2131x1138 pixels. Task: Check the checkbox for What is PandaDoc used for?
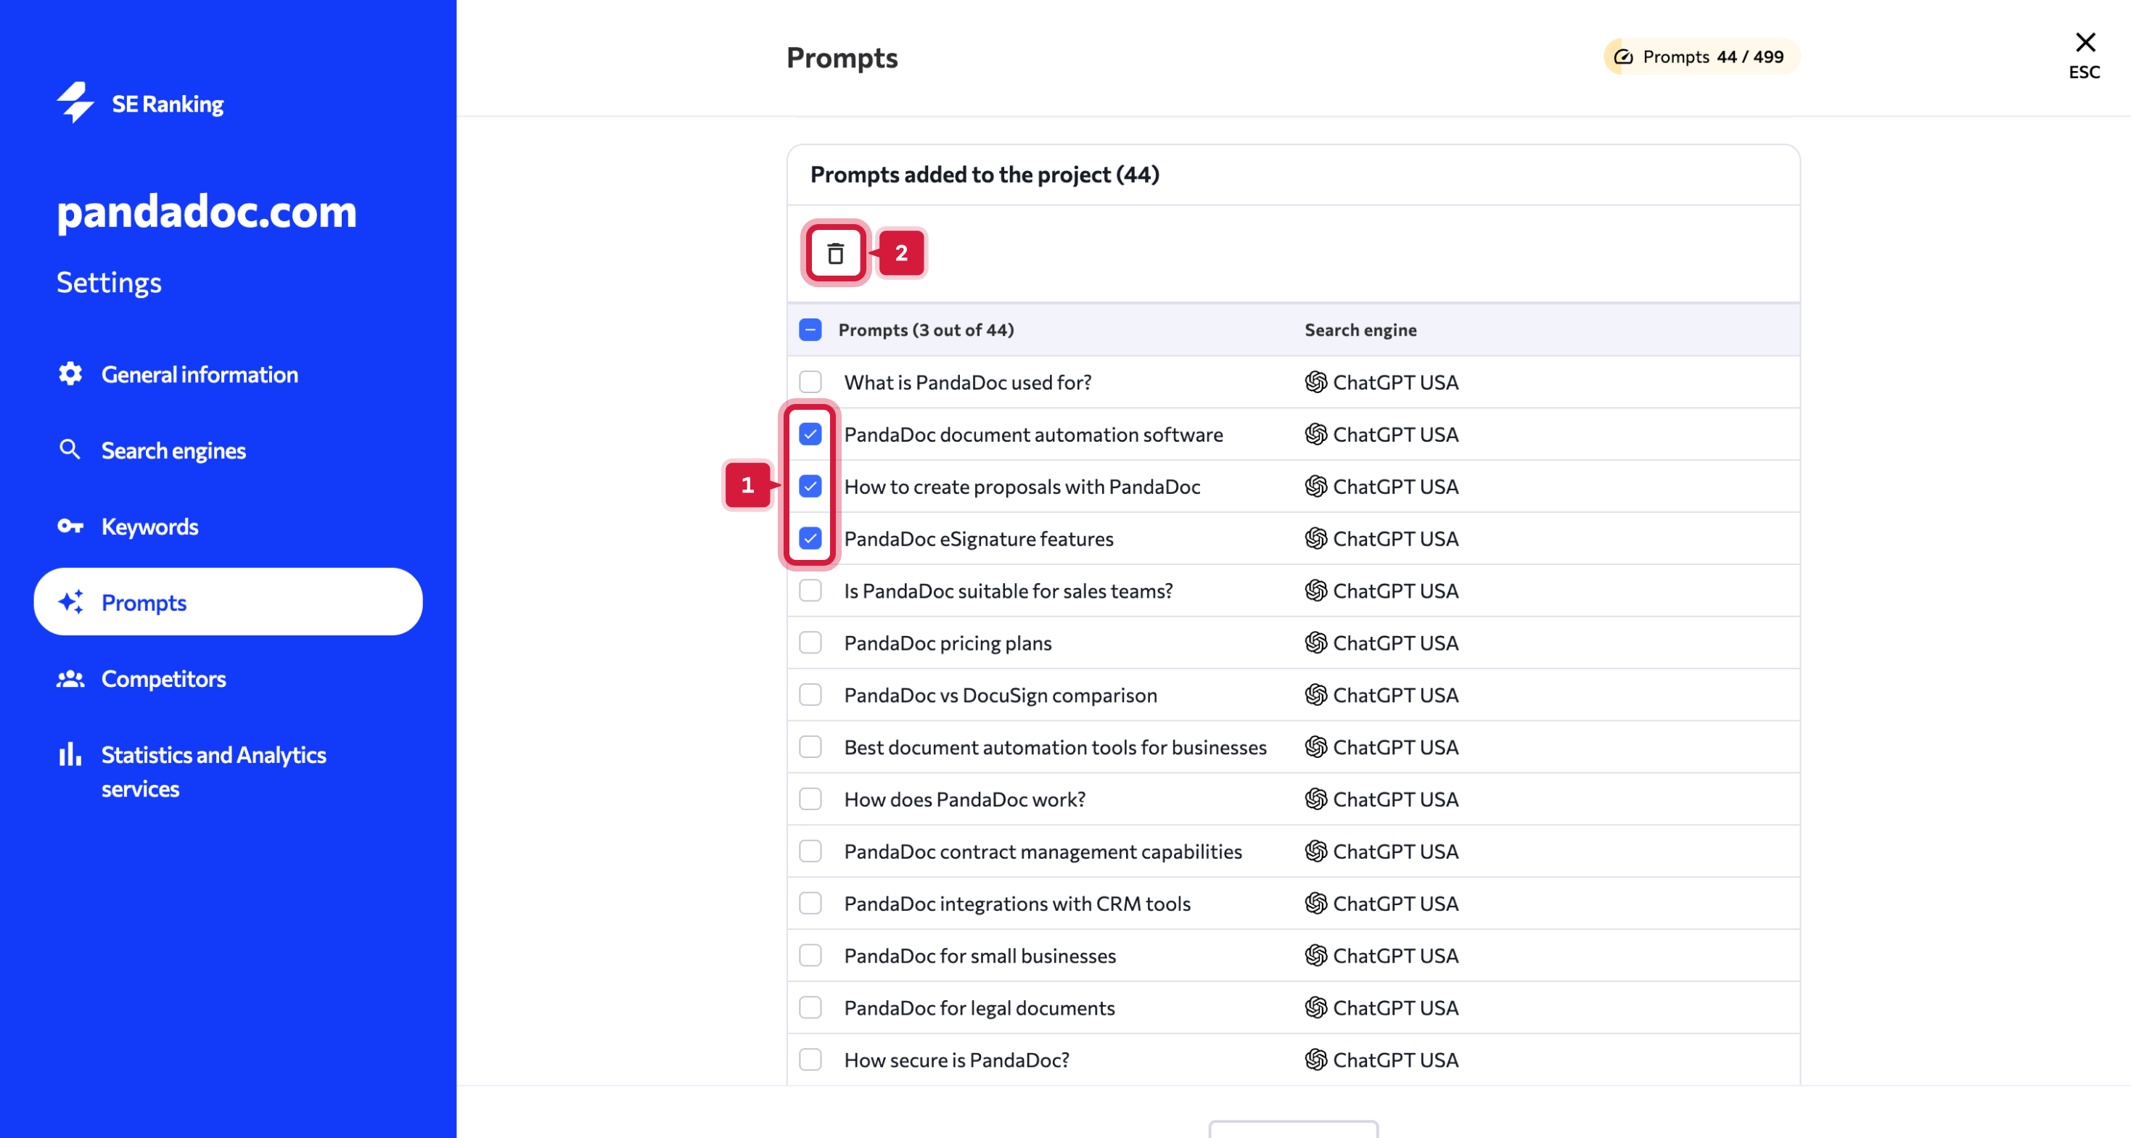coord(810,382)
